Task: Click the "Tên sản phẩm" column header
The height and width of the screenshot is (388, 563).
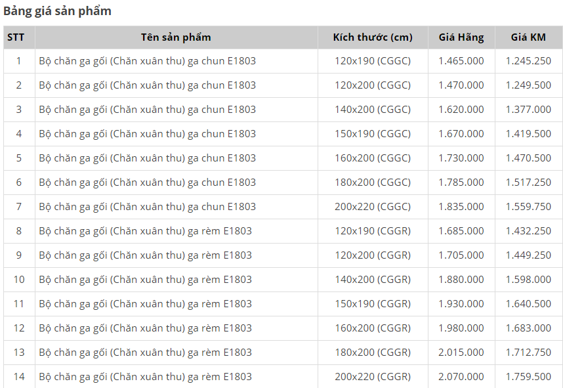Action: click(176, 37)
